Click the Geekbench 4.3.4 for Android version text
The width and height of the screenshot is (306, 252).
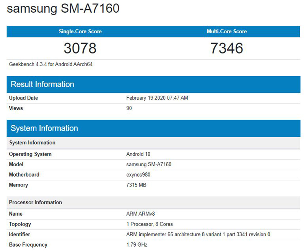tap(51, 64)
